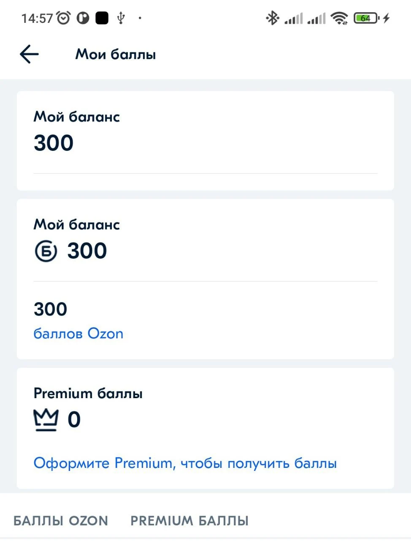Switch to the PREMIUM БАЛЛЫ tab

189,521
